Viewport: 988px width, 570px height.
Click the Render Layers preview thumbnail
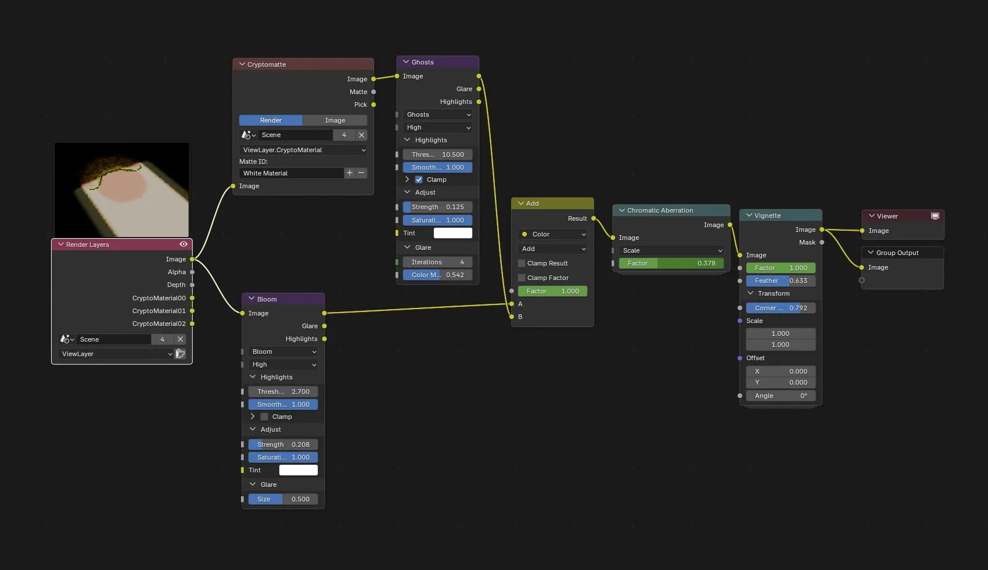122,189
